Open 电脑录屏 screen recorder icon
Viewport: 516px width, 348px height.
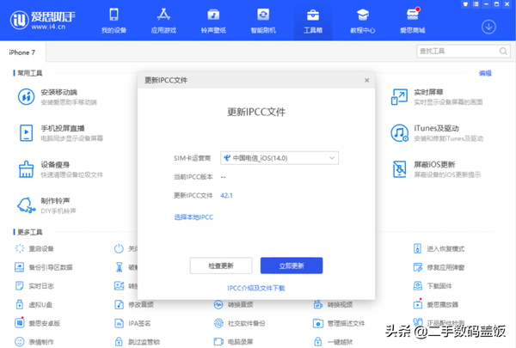point(218,342)
